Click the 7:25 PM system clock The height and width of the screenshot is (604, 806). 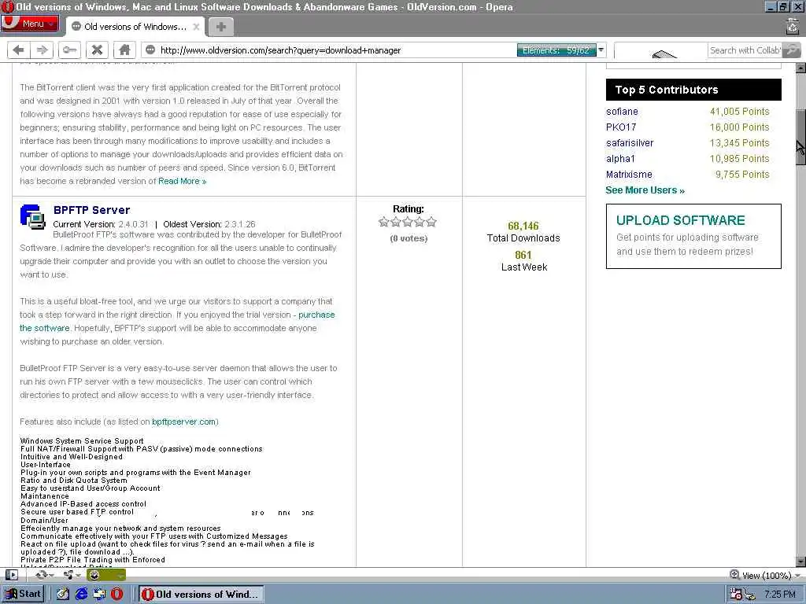click(780, 595)
